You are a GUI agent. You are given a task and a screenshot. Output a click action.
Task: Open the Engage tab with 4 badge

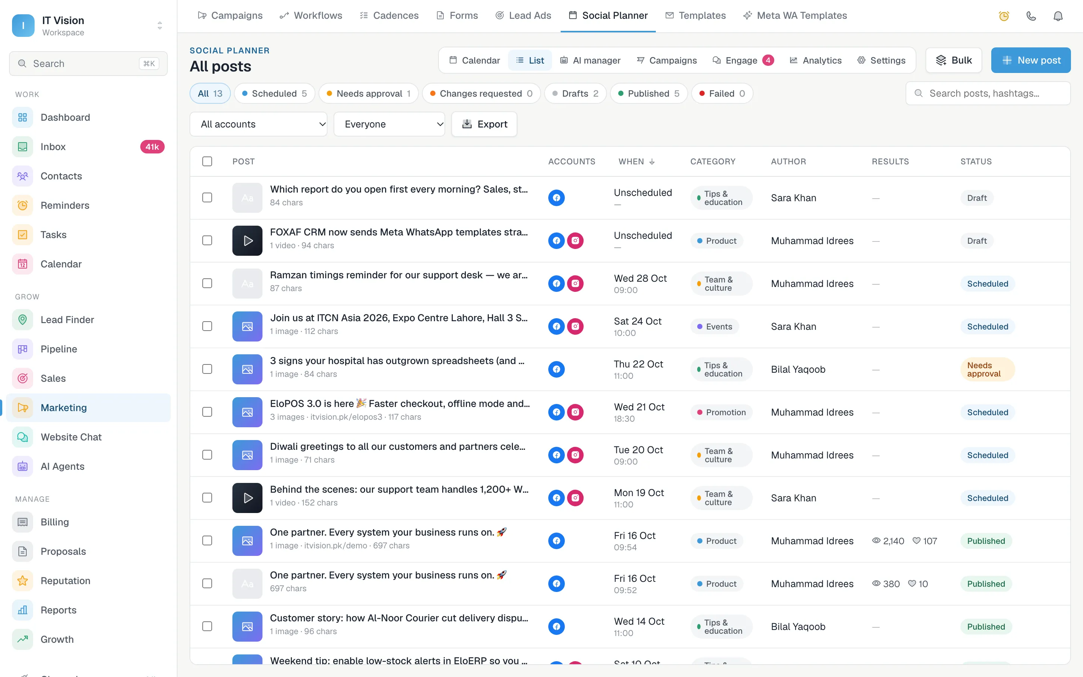(743, 60)
